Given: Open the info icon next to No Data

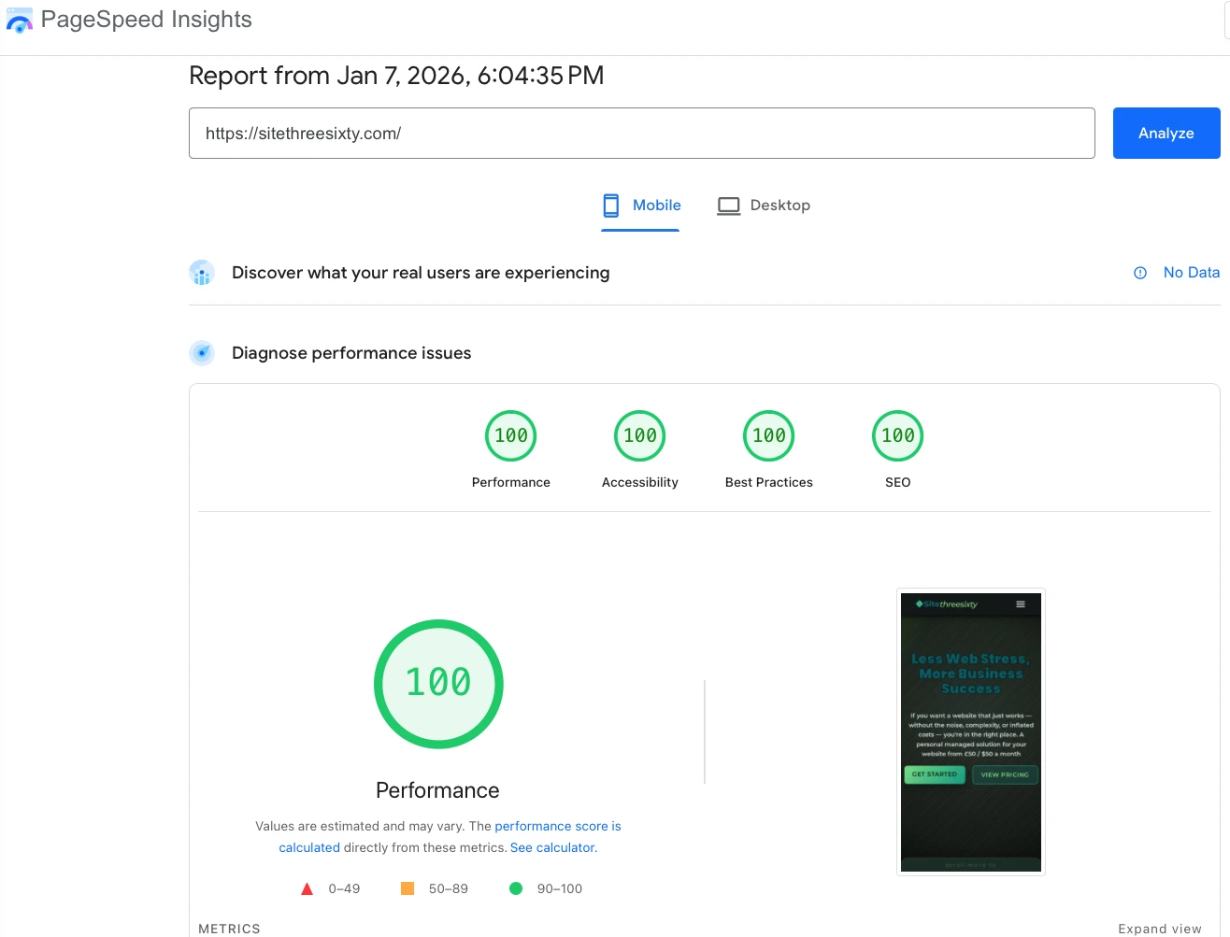Looking at the screenshot, I should pos(1139,272).
